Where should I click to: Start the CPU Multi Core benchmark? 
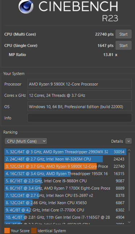click(123, 34)
